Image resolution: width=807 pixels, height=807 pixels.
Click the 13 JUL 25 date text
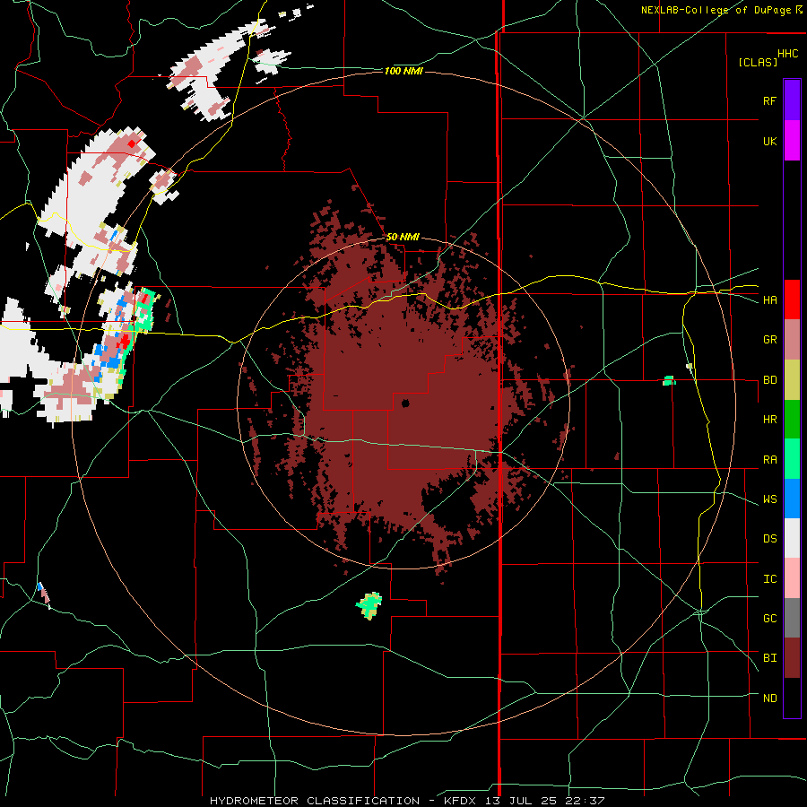(521, 801)
